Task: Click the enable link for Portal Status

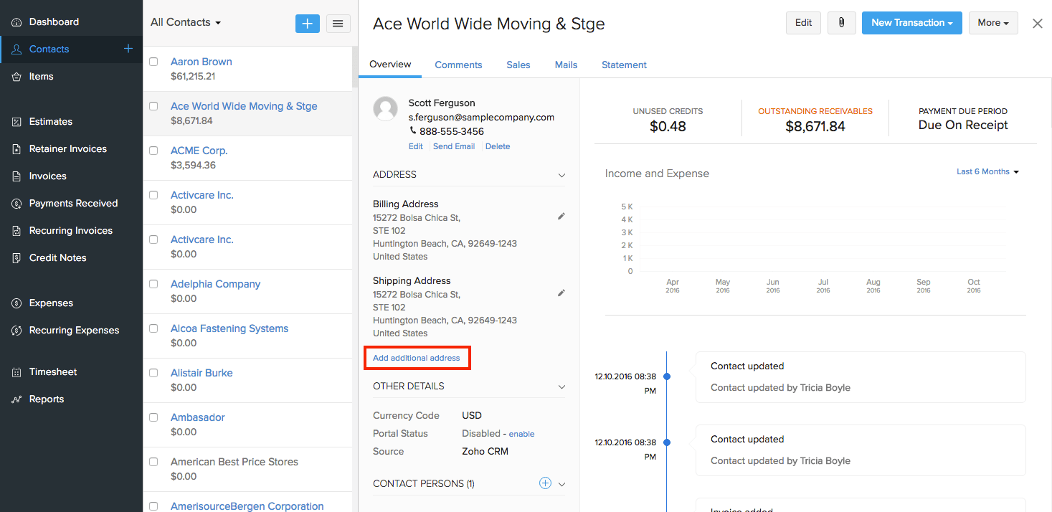Action: pos(521,434)
